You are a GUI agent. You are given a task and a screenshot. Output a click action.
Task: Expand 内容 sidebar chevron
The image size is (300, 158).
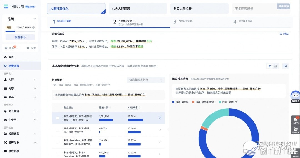pos(35,88)
